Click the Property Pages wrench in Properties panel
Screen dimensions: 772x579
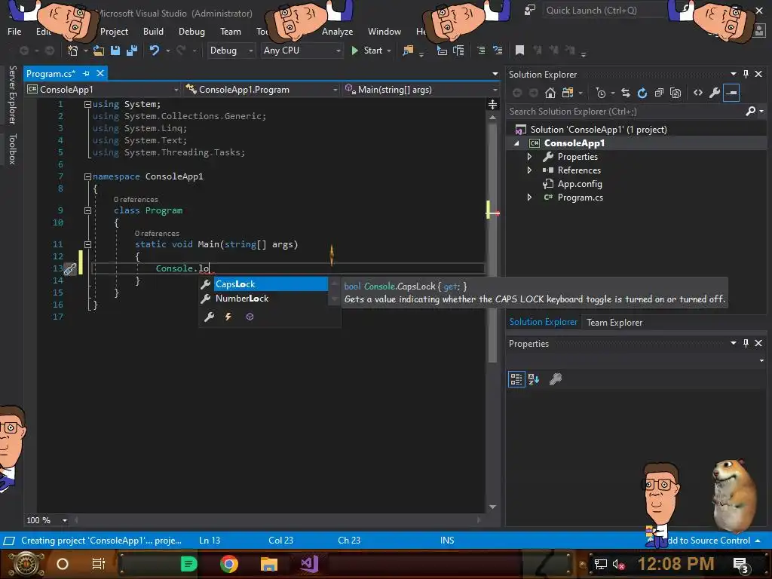click(556, 379)
